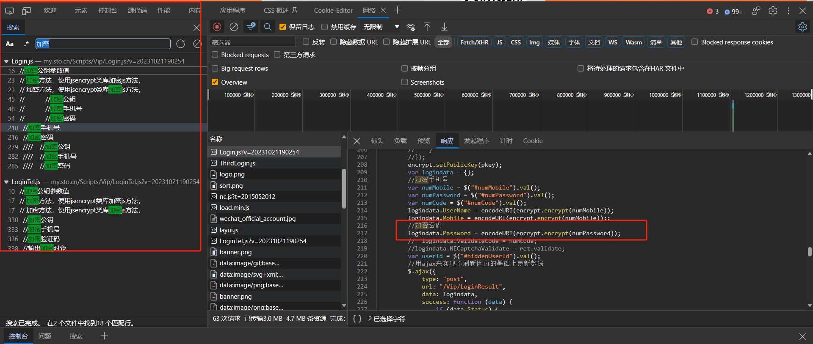The image size is (813, 344).
Task: Open network conditions wifi icon
Action: (411, 27)
